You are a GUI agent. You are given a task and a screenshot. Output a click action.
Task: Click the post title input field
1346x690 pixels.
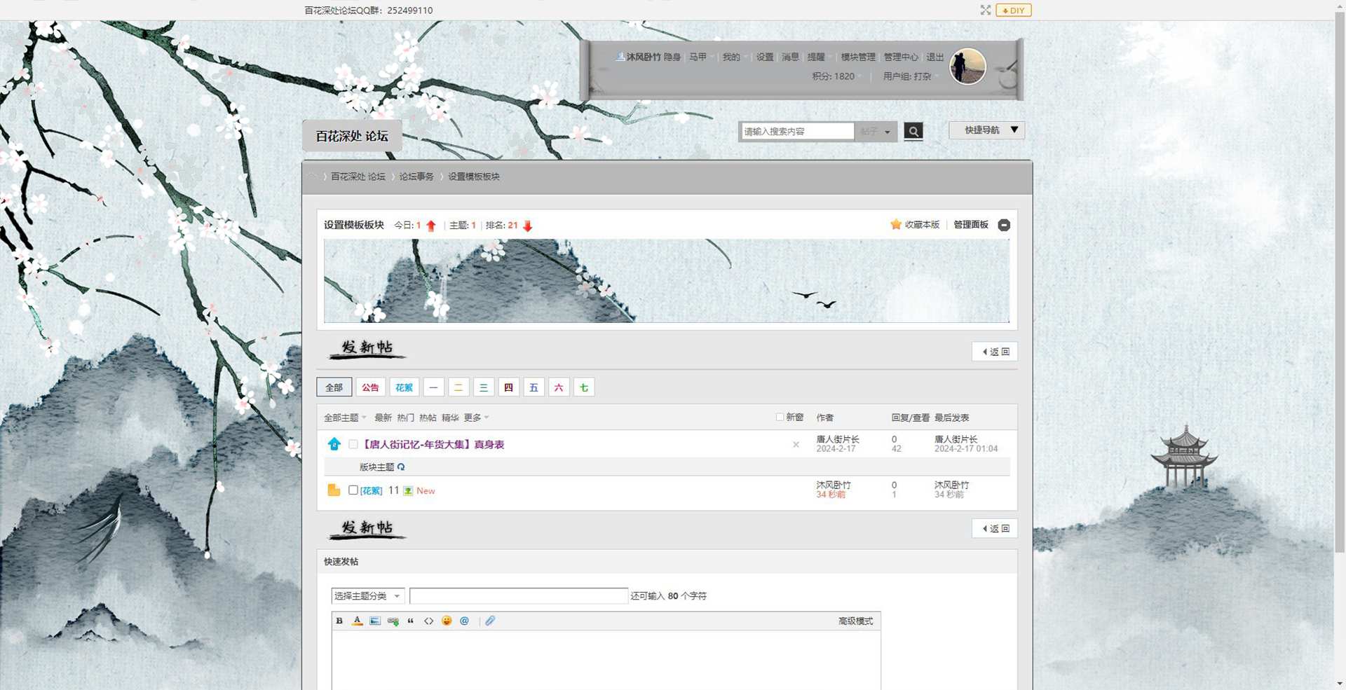pyautogui.click(x=518, y=595)
